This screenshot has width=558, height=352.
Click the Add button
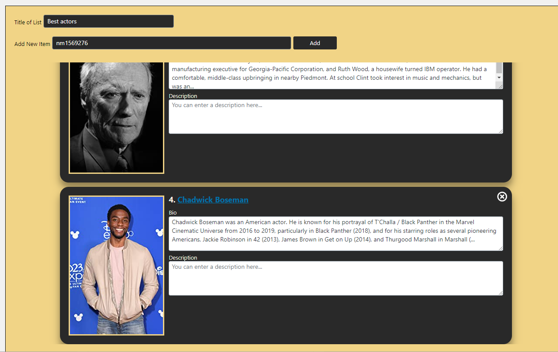(315, 43)
